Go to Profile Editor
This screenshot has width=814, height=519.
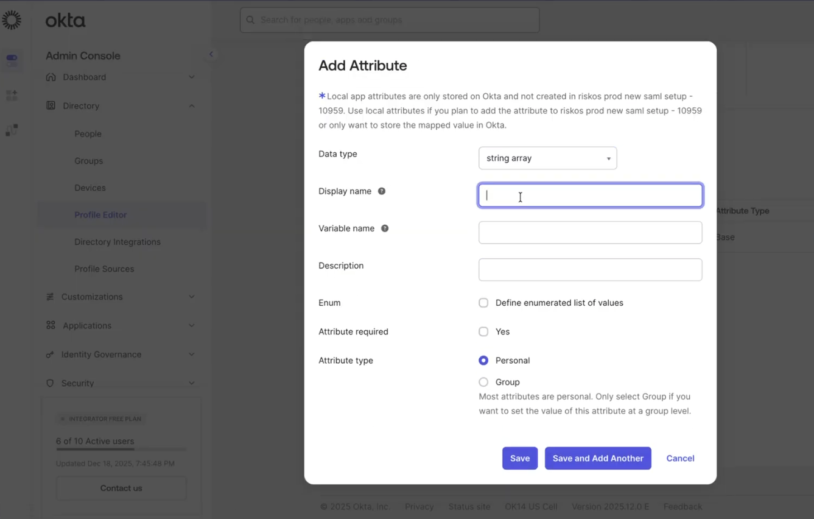coord(100,215)
